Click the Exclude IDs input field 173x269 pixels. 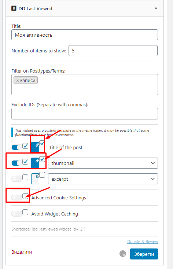85,114
